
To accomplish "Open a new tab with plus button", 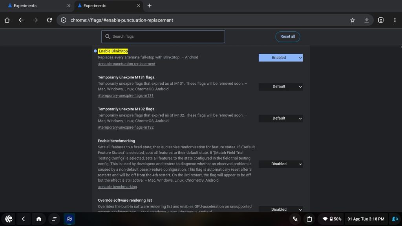I will [x=149, y=6].
